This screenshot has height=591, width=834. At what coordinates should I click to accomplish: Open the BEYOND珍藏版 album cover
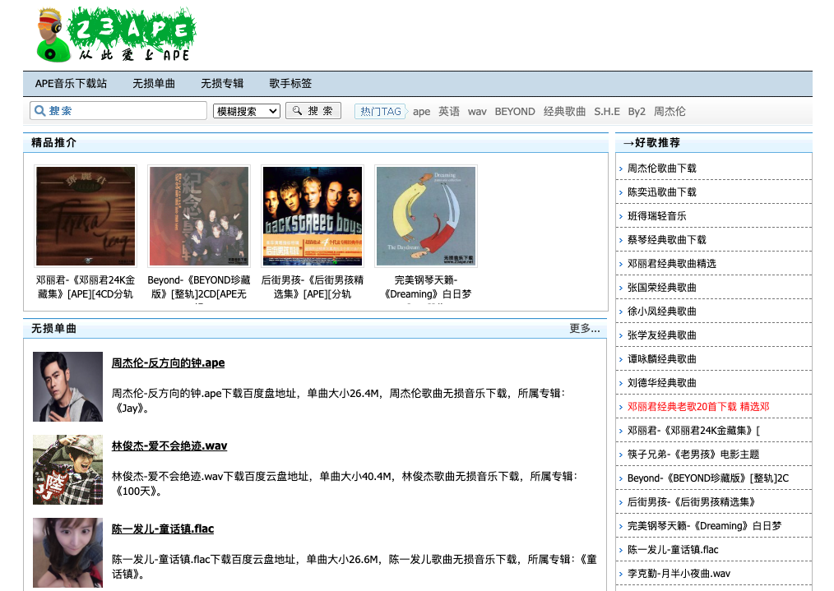click(x=199, y=216)
